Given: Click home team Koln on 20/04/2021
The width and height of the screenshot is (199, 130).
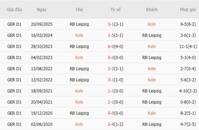Looking at the screenshot, I should click(79, 102).
